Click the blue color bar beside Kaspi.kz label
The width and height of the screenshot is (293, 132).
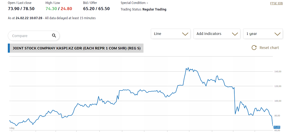pyautogui.click(x=9, y=48)
